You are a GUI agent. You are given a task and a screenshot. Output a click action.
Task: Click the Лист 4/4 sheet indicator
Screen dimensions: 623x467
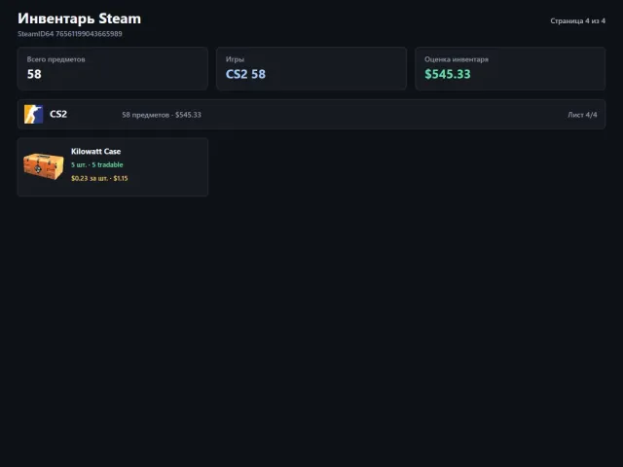pyautogui.click(x=582, y=115)
